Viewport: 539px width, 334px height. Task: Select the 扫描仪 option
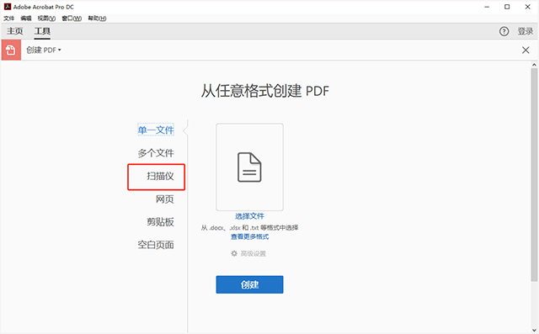pos(160,176)
